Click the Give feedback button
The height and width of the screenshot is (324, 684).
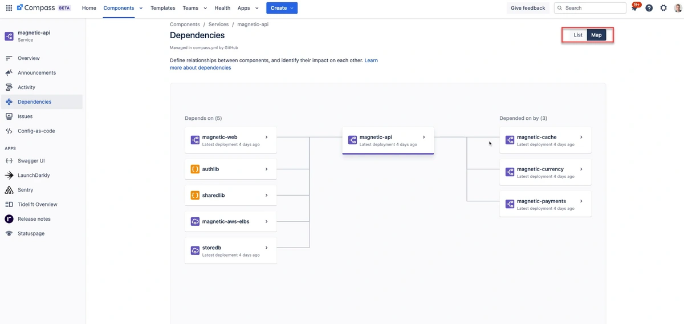tap(528, 8)
